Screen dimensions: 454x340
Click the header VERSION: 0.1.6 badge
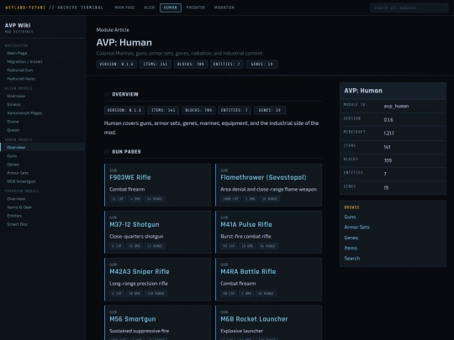click(x=116, y=64)
